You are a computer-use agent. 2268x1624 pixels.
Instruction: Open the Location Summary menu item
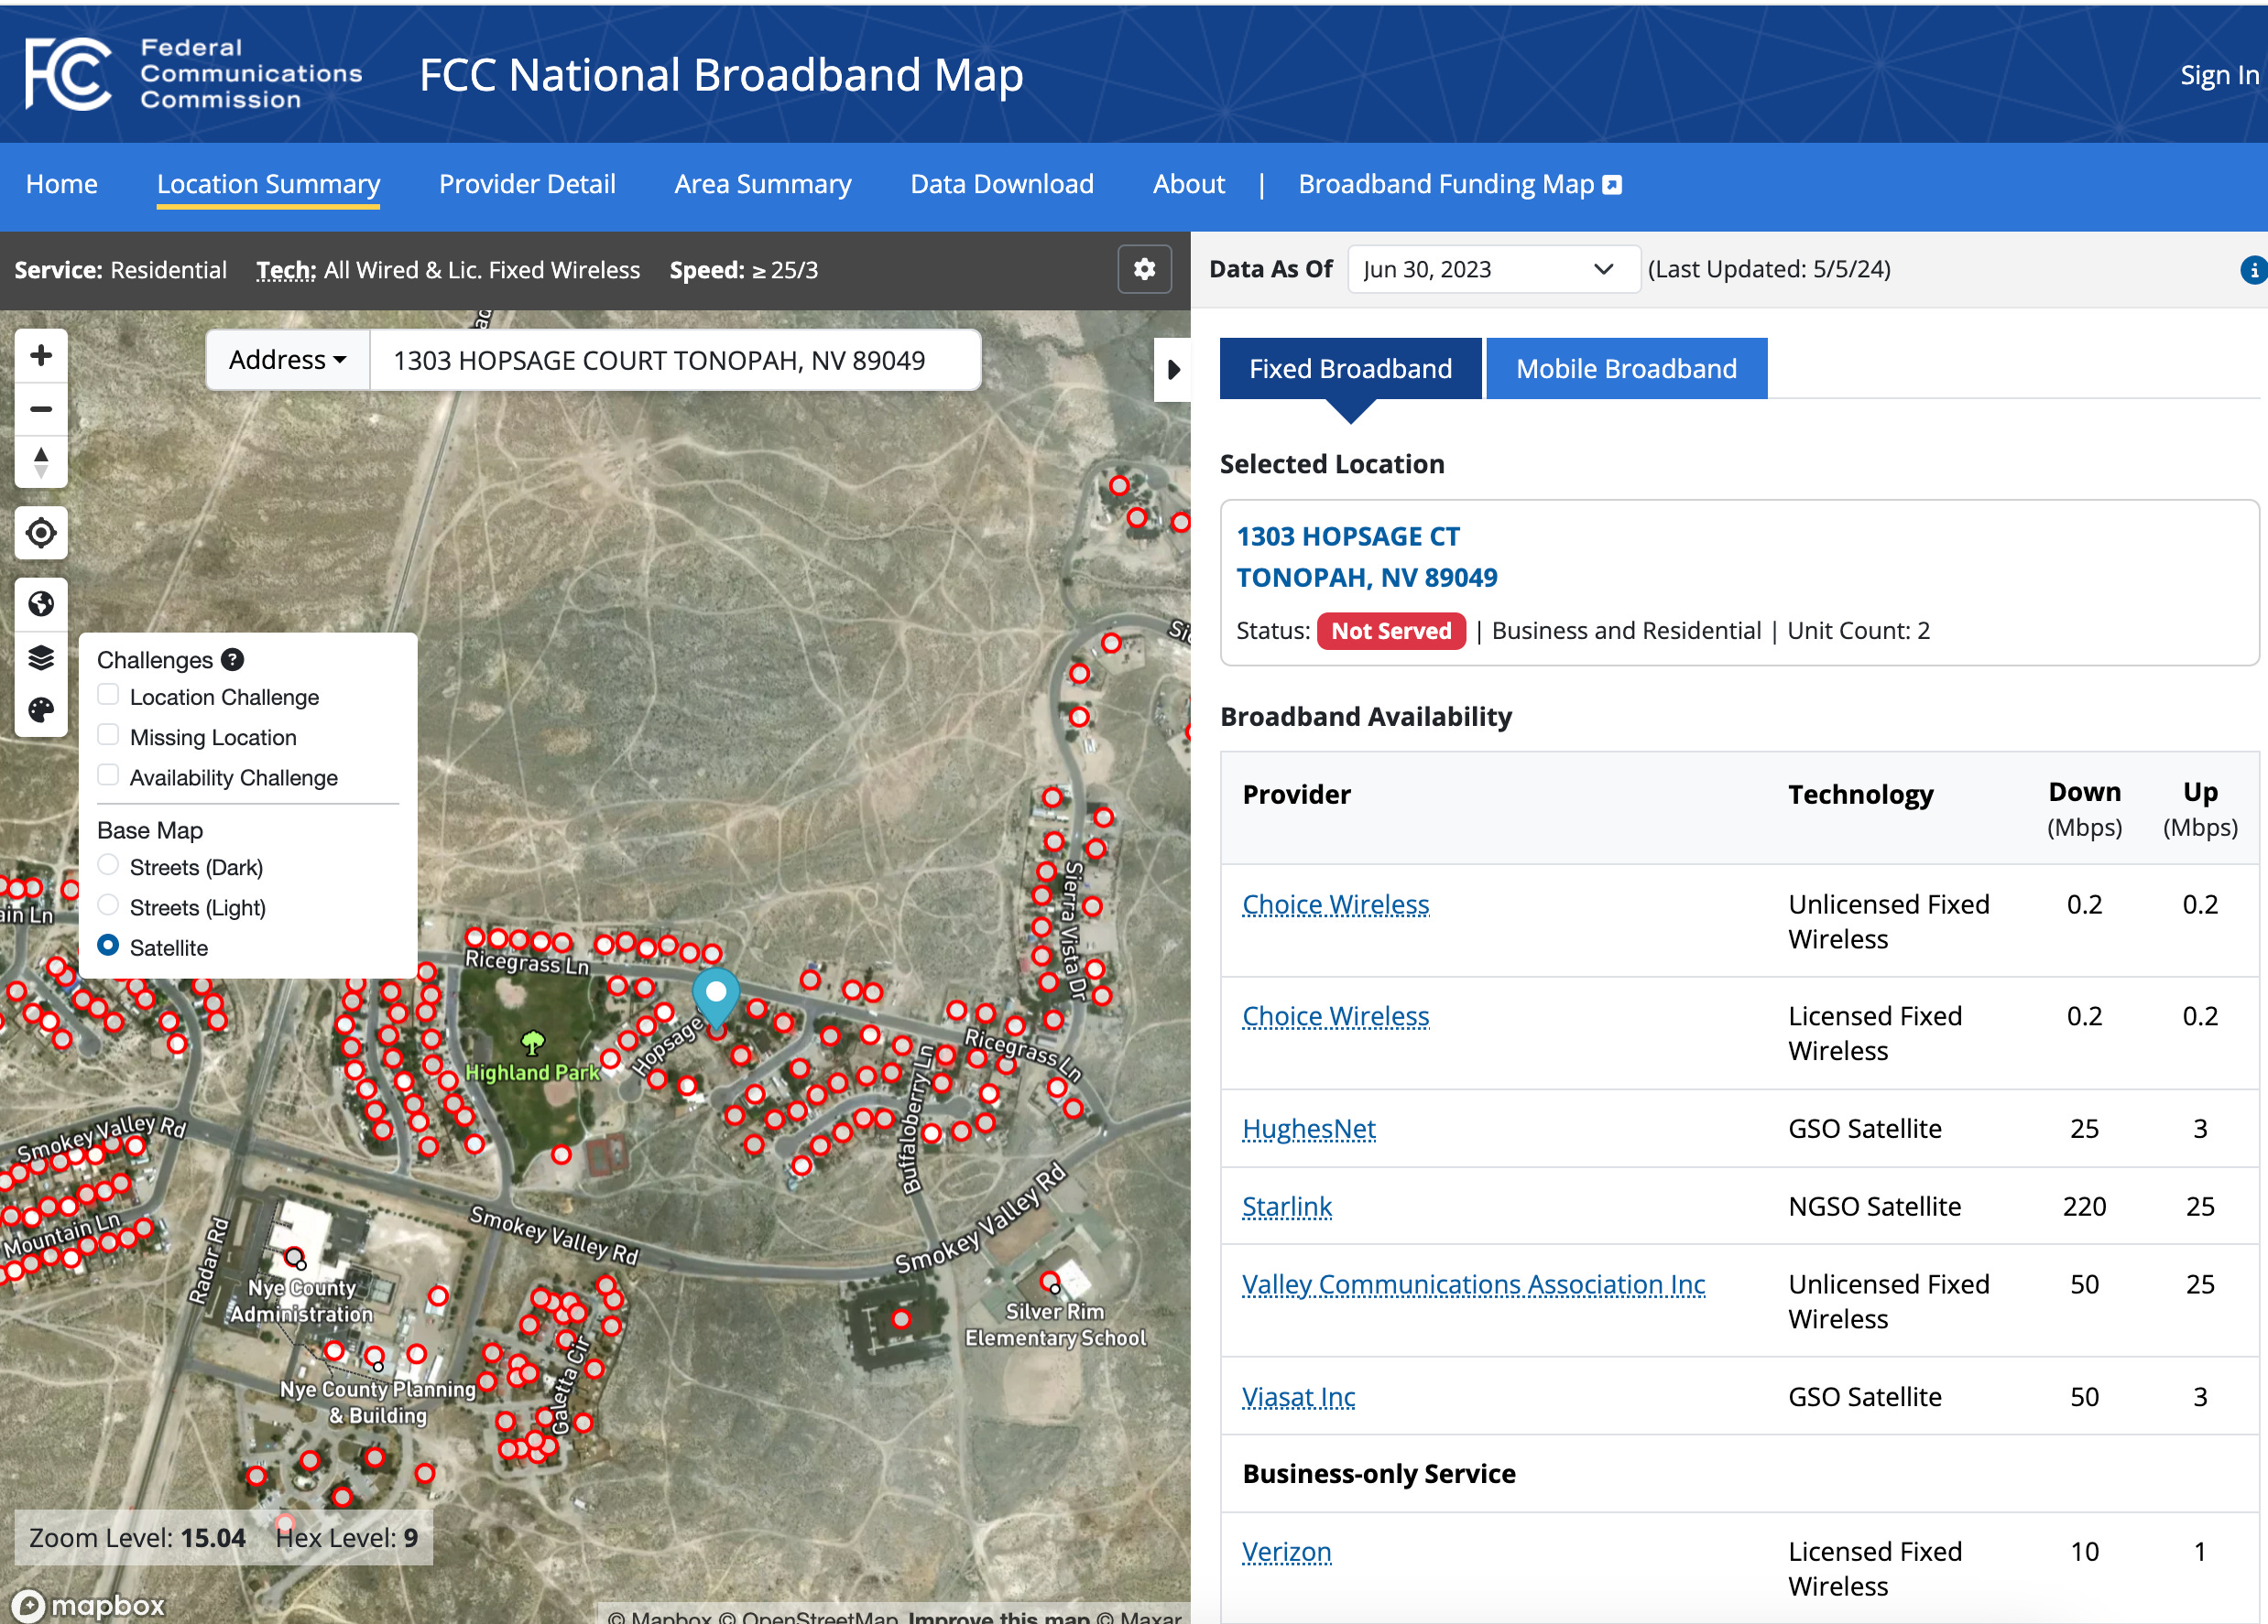pos(268,184)
